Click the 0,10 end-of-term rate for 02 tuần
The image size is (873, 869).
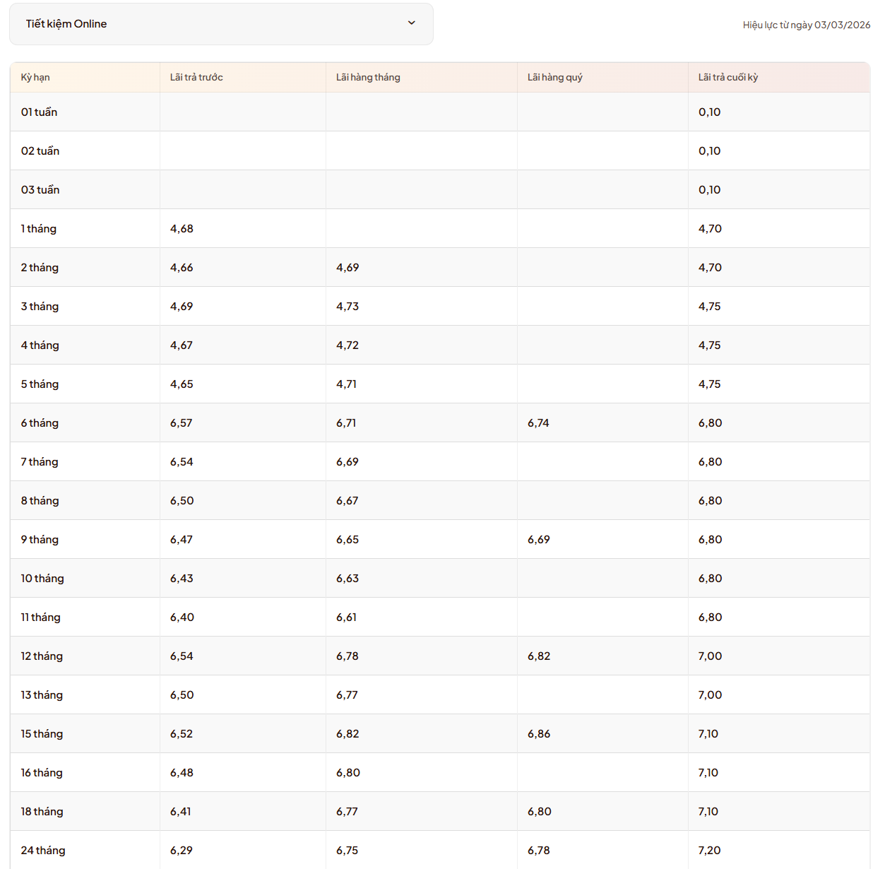pos(709,151)
